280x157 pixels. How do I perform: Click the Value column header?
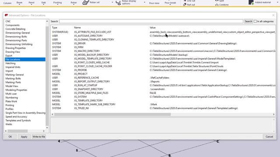pyautogui.click(x=153, y=27)
